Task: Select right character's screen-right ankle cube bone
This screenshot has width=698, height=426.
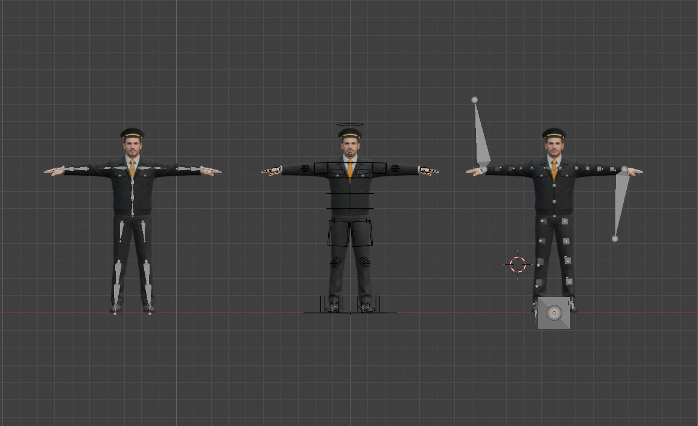Action: click(569, 281)
